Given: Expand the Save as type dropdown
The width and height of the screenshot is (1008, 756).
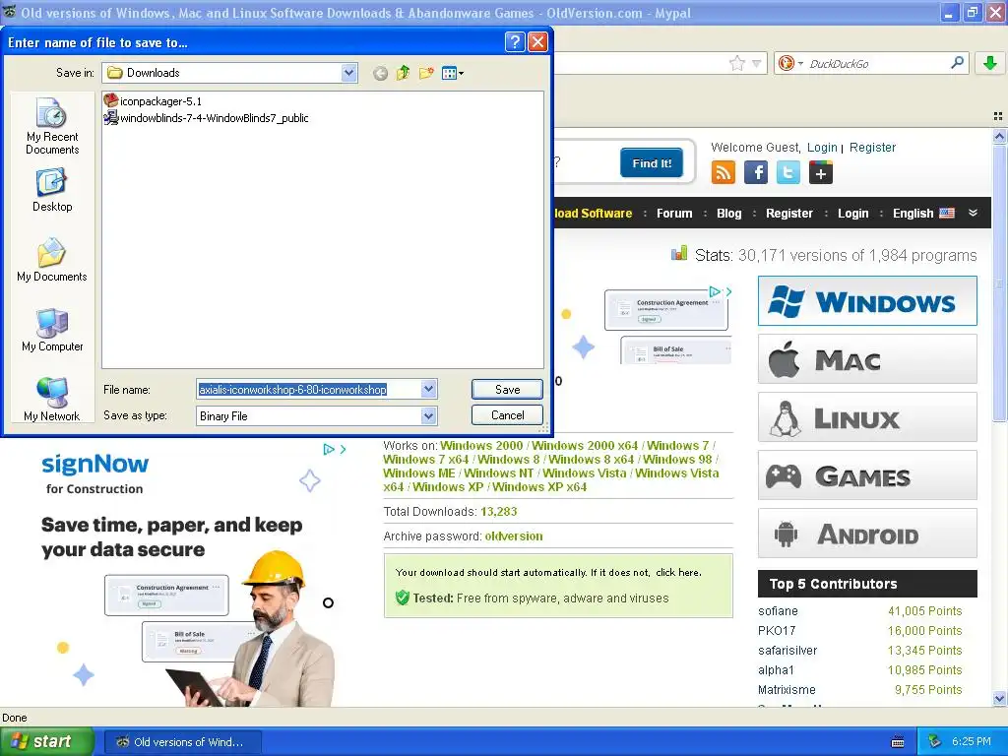Looking at the screenshot, I should click(429, 416).
